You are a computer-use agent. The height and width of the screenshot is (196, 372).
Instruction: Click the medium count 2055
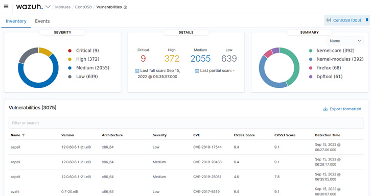[x=200, y=59]
